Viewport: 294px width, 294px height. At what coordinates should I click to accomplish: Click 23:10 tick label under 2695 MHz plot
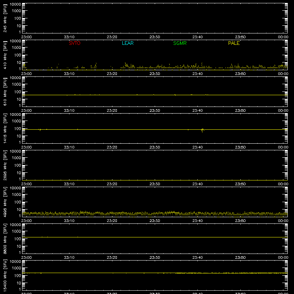pyautogui.click(x=69, y=184)
